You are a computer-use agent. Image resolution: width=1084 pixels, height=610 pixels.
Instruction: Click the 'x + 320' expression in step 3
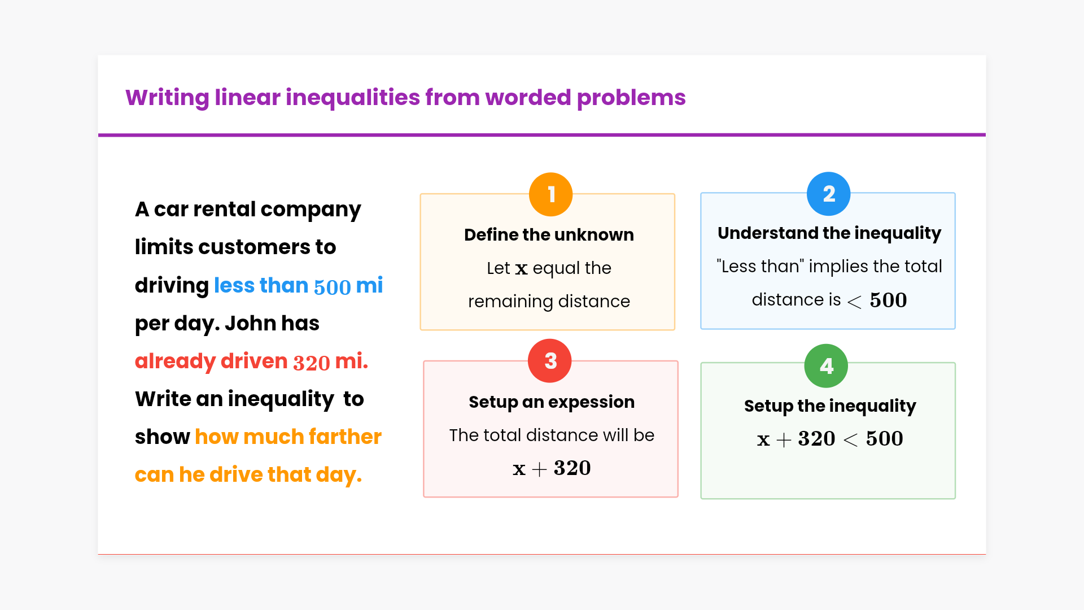[x=552, y=468]
